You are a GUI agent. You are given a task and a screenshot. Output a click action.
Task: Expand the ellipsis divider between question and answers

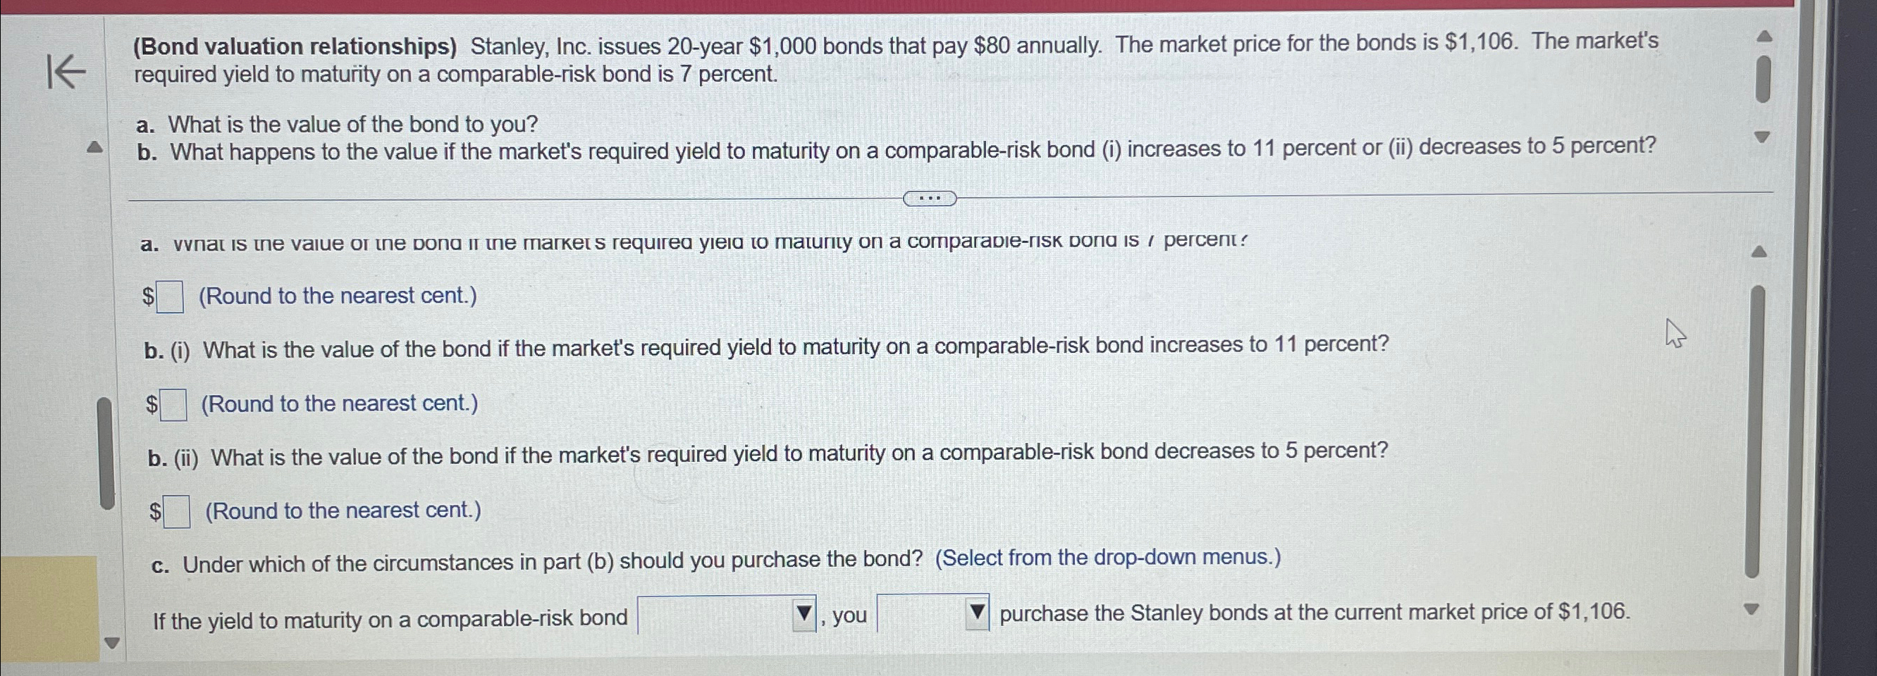point(930,197)
